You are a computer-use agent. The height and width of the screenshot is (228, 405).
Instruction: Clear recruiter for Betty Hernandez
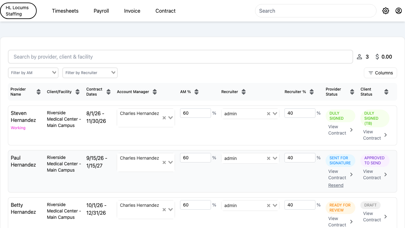269,206
